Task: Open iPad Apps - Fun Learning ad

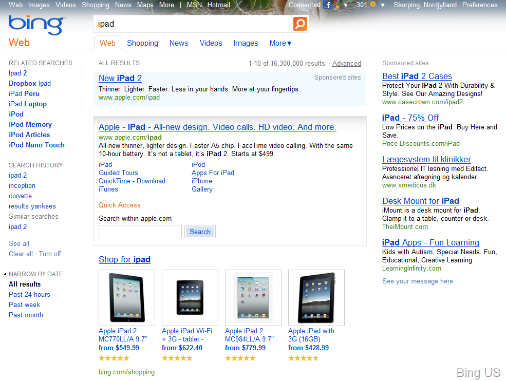Action: [x=430, y=242]
